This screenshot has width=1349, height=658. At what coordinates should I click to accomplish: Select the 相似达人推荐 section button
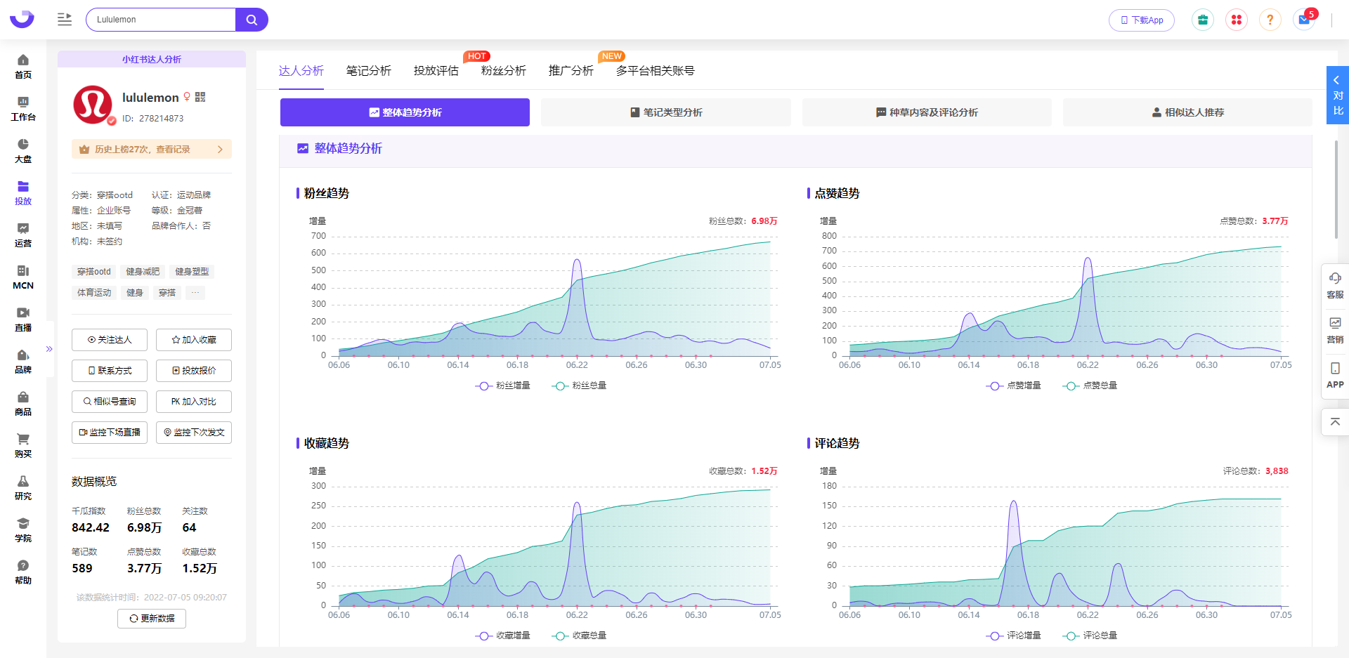(1187, 112)
